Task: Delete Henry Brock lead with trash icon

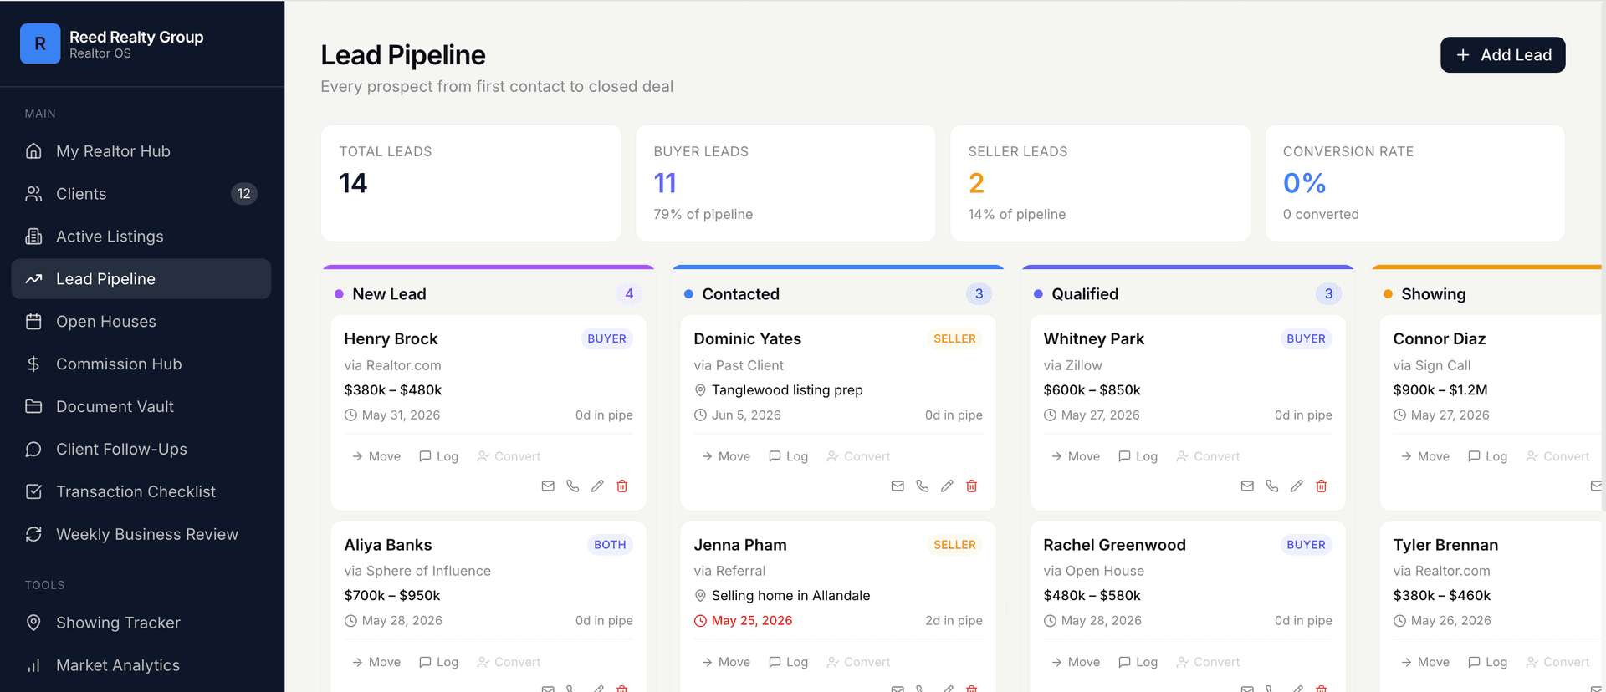Action: pos(622,486)
